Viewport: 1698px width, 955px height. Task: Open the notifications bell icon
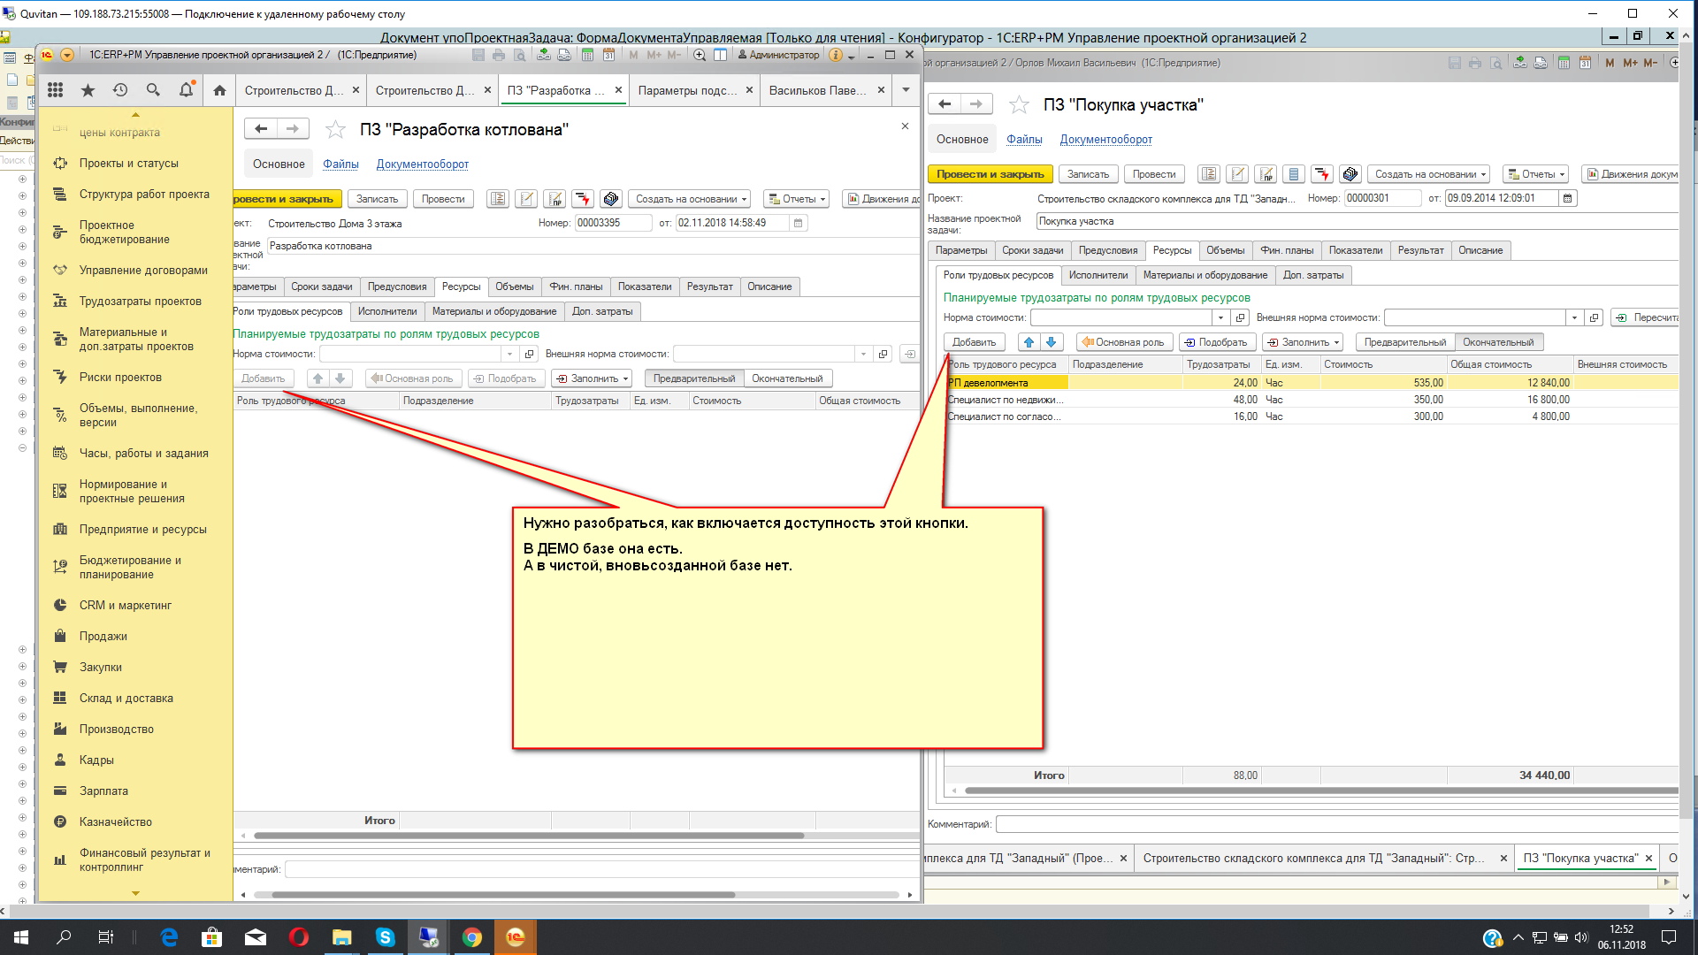coord(186,90)
